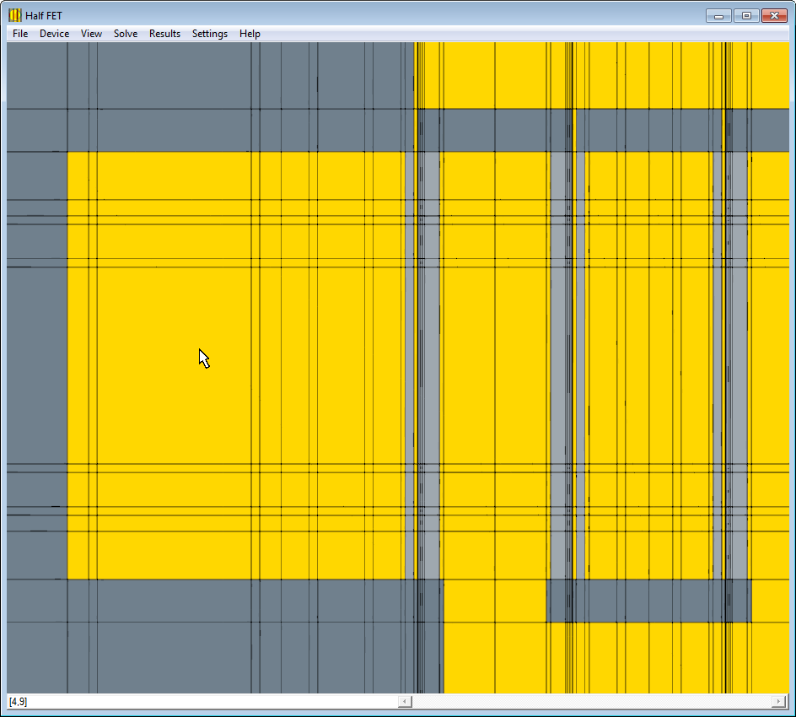Click the Half FET application icon
Image resolution: width=796 pixels, height=717 pixels.
[15, 15]
